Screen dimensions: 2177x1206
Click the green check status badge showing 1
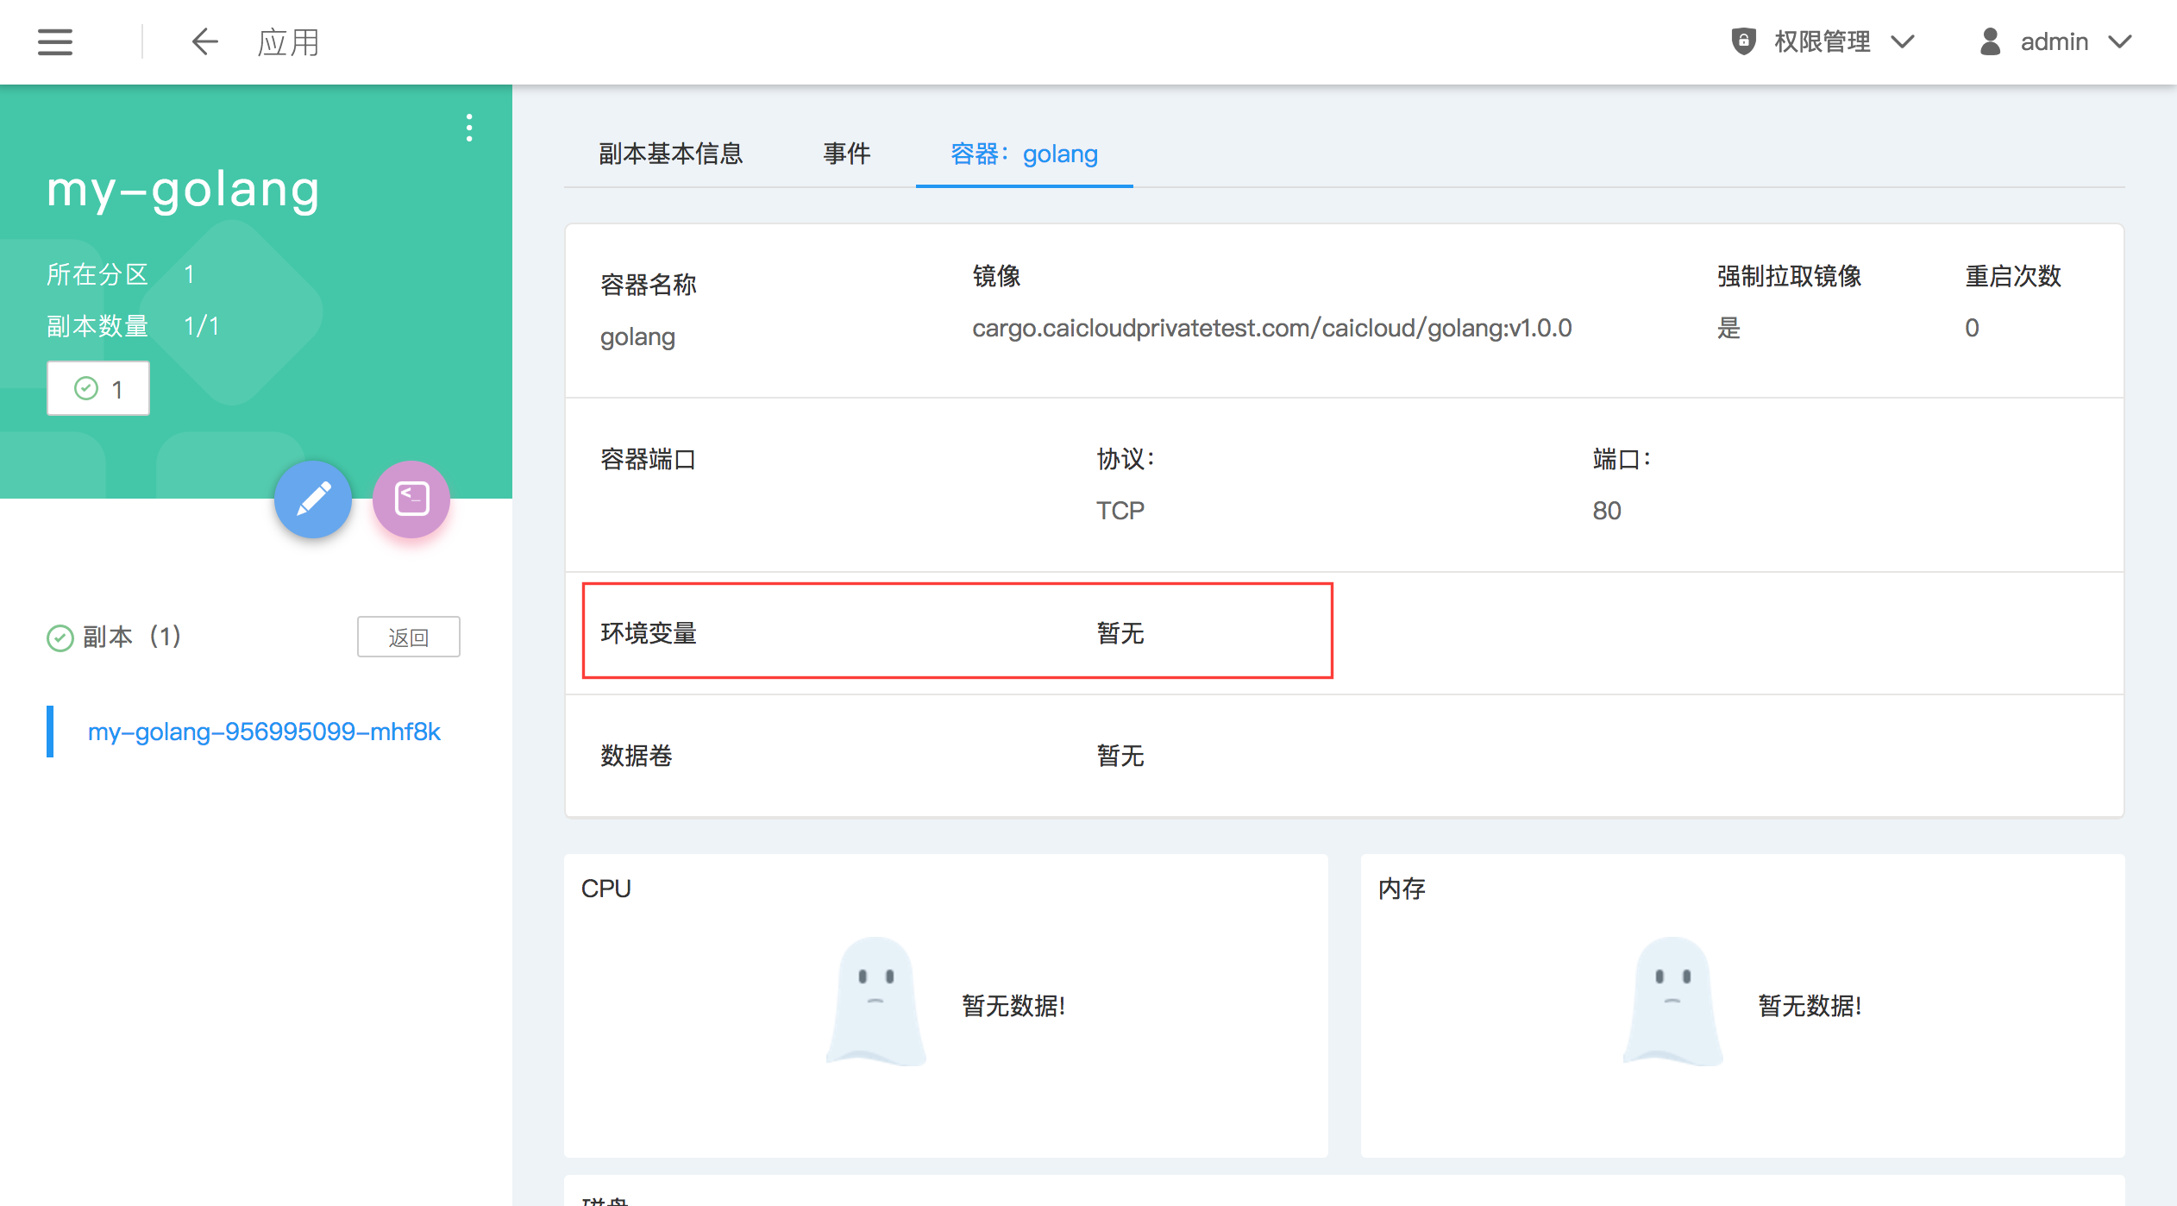click(98, 389)
